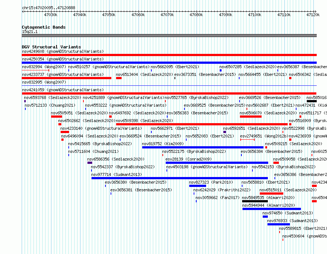The height and width of the screenshot is (254, 327).
Task: Click esv3669526 (Besenbacher2015) label
Action: [x=270, y=97]
